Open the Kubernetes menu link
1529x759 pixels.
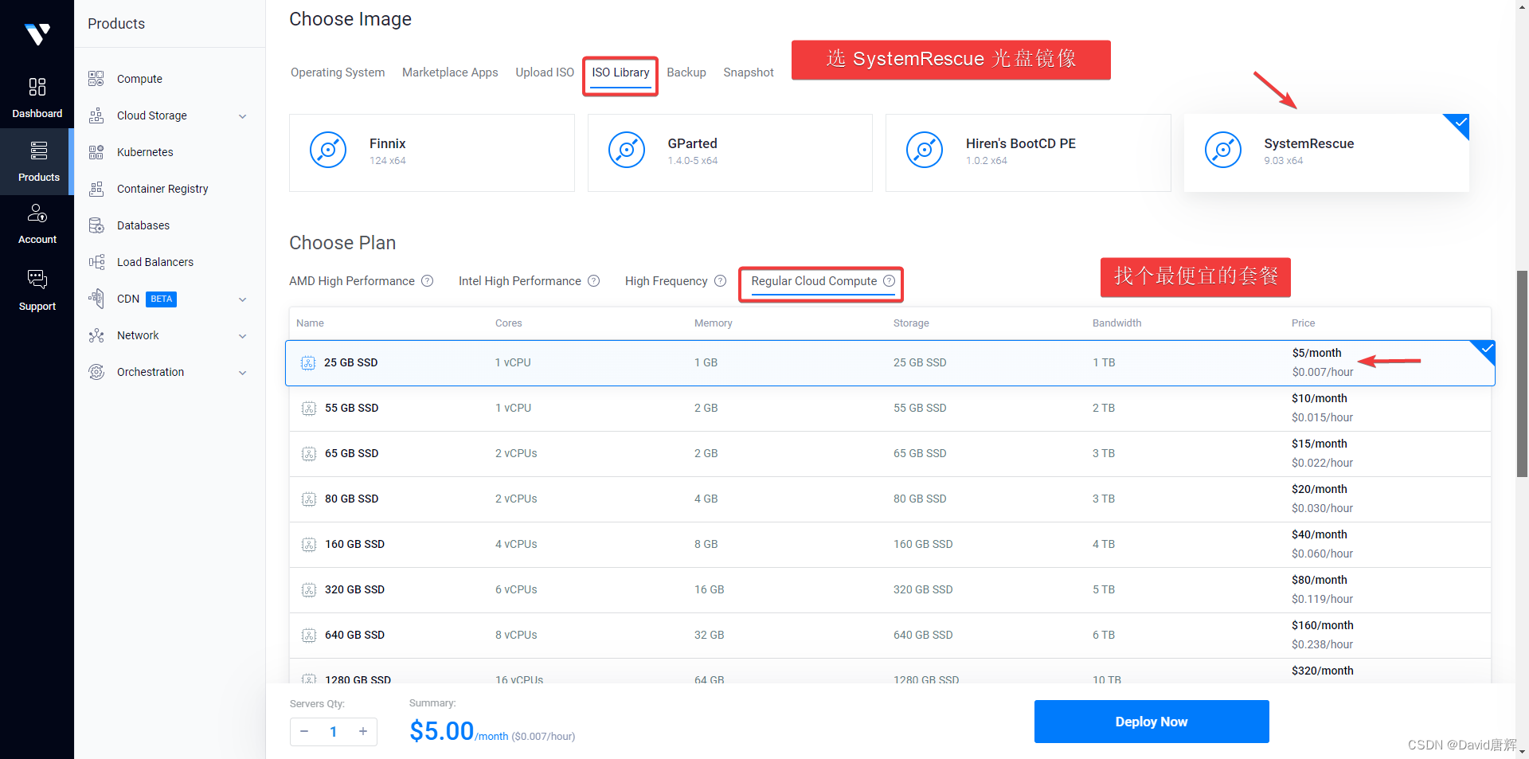coord(145,152)
